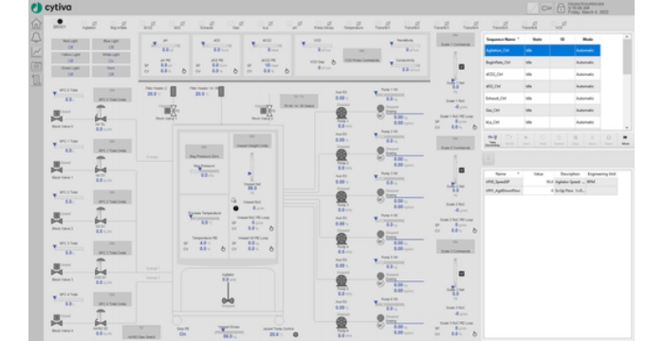Screen dimensions: 664x341
Task: Click the Take Ownership button
Action: click(x=492, y=140)
